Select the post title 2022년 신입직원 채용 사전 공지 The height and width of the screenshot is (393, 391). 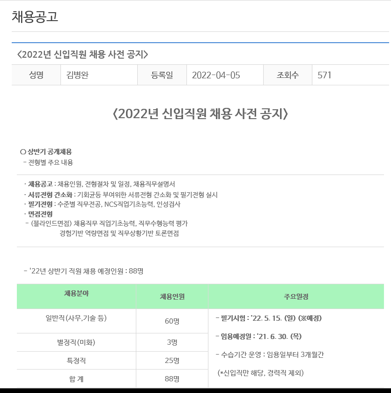click(x=82, y=54)
